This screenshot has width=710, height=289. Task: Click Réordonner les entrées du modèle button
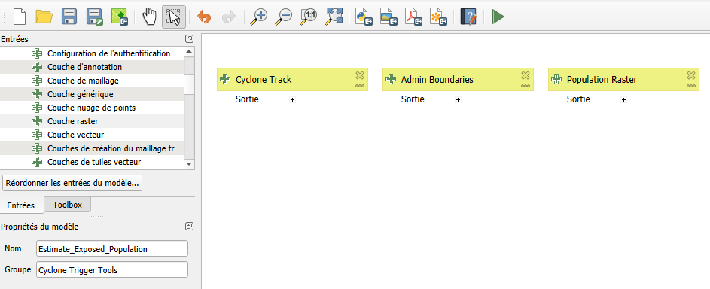72,183
